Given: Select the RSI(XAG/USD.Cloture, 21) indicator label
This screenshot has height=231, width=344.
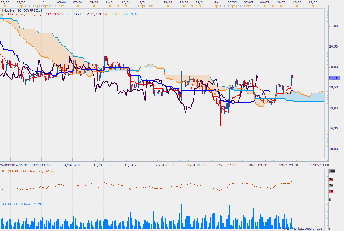Looking at the screenshot, I should (28, 171).
